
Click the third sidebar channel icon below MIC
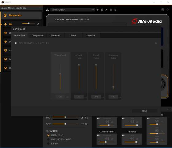pos(6,42)
